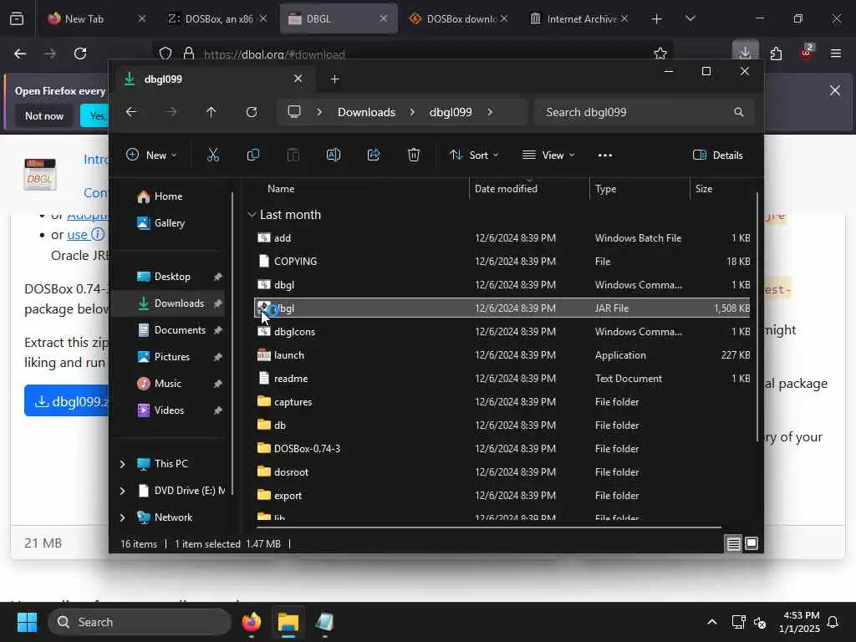Open the View dropdown menu
The image size is (856, 642).
(548, 155)
